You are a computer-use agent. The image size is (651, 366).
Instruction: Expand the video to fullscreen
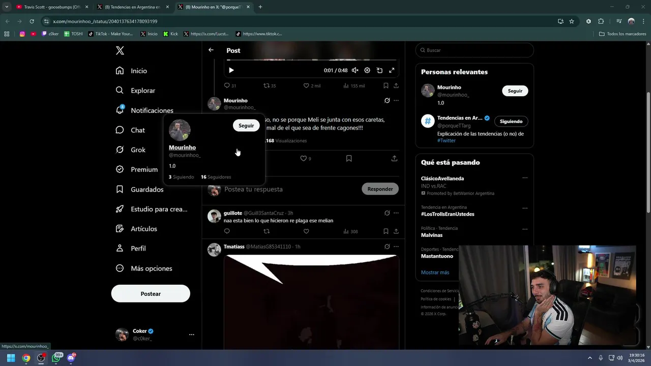coord(392,71)
